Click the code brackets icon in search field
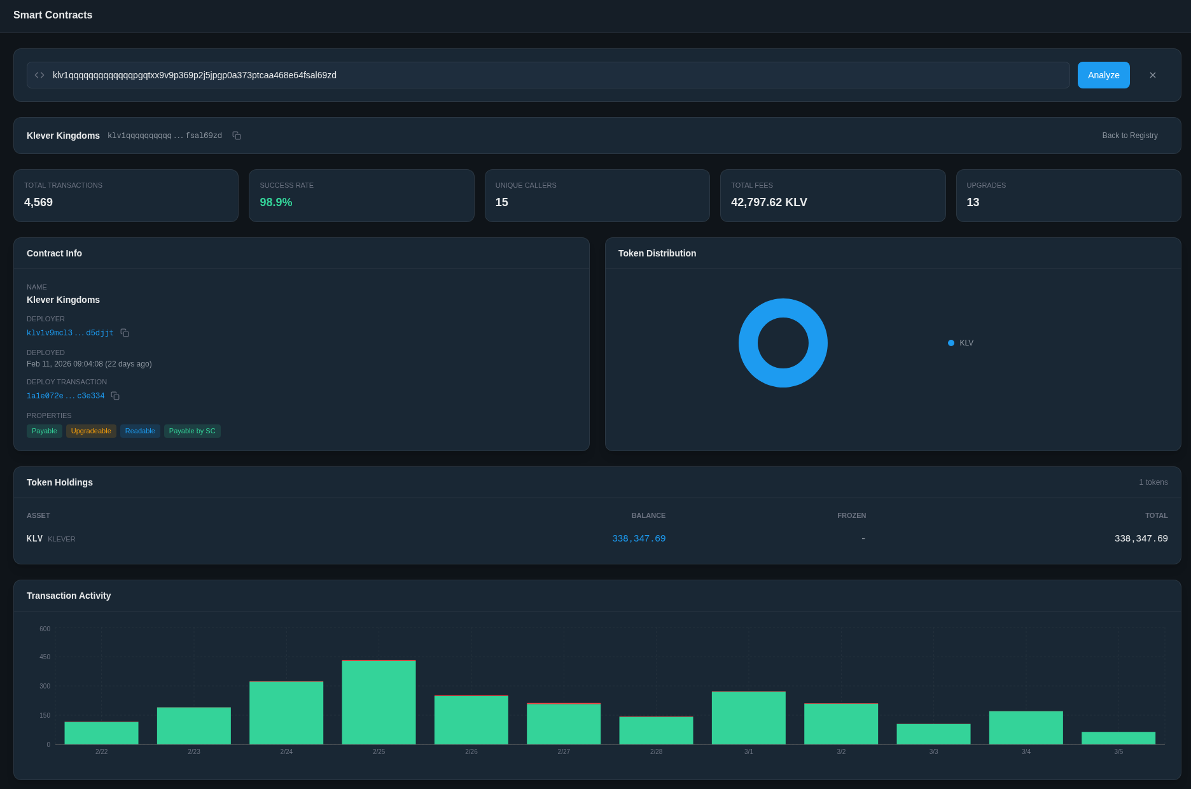This screenshot has height=789, width=1191. (x=39, y=75)
